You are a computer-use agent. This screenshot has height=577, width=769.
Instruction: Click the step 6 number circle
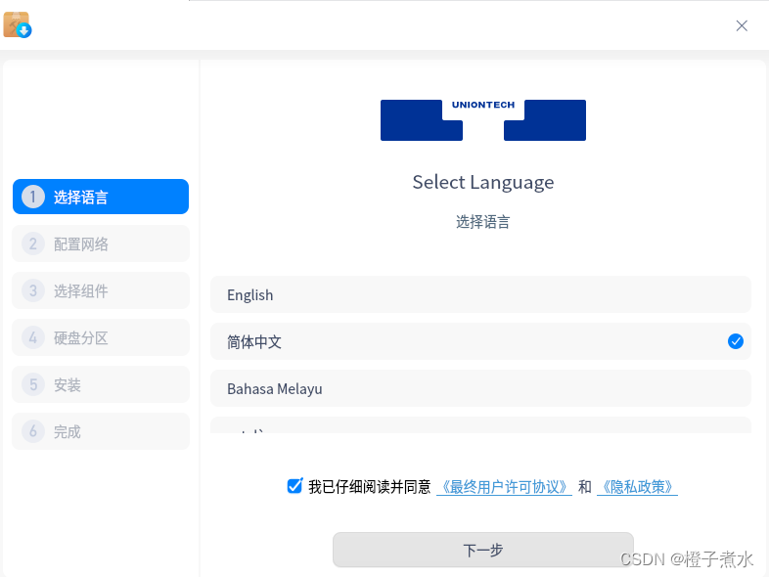32,431
